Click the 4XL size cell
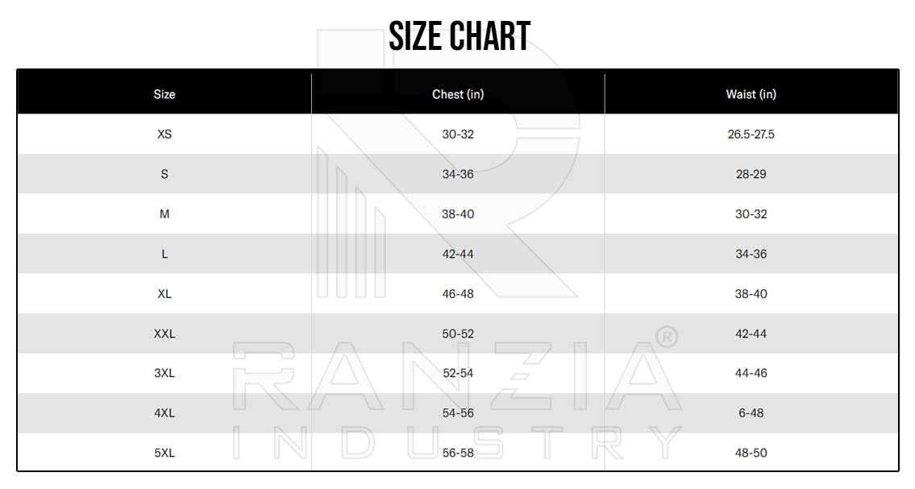Image resolution: width=915 pixels, height=489 pixels. [x=164, y=413]
